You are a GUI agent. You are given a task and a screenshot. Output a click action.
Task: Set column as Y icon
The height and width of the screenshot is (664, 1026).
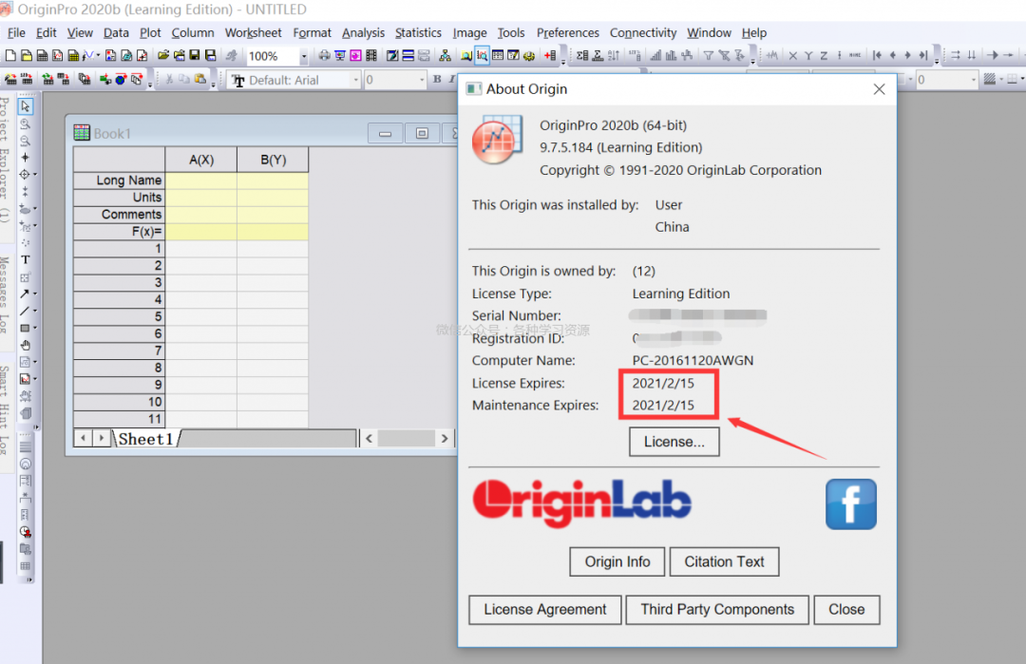(x=808, y=56)
